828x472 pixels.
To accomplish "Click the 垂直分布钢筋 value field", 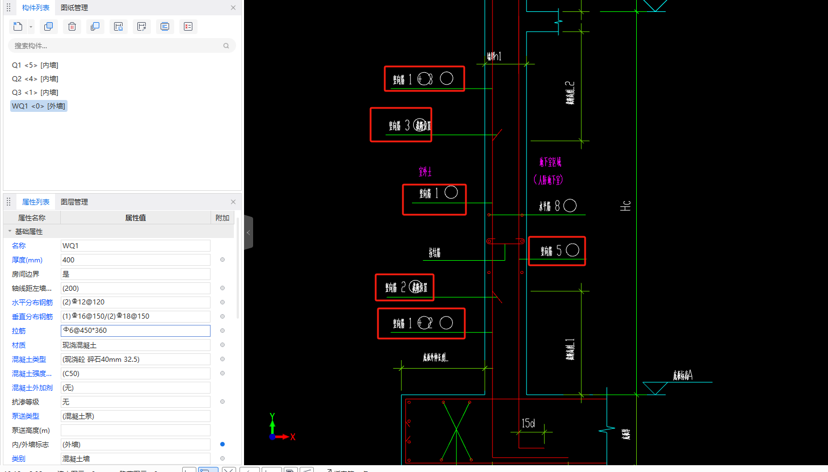I will pos(136,316).
